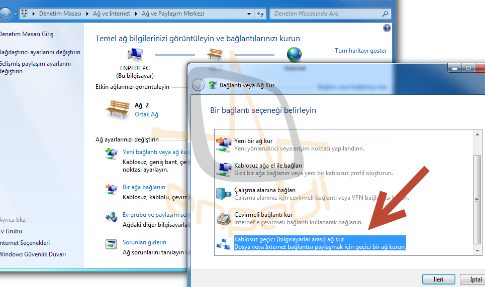Expand the arrow before Denetim Masası breadcrumb
The height and width of the screenshot is (287, 485).
click(33, 14)
